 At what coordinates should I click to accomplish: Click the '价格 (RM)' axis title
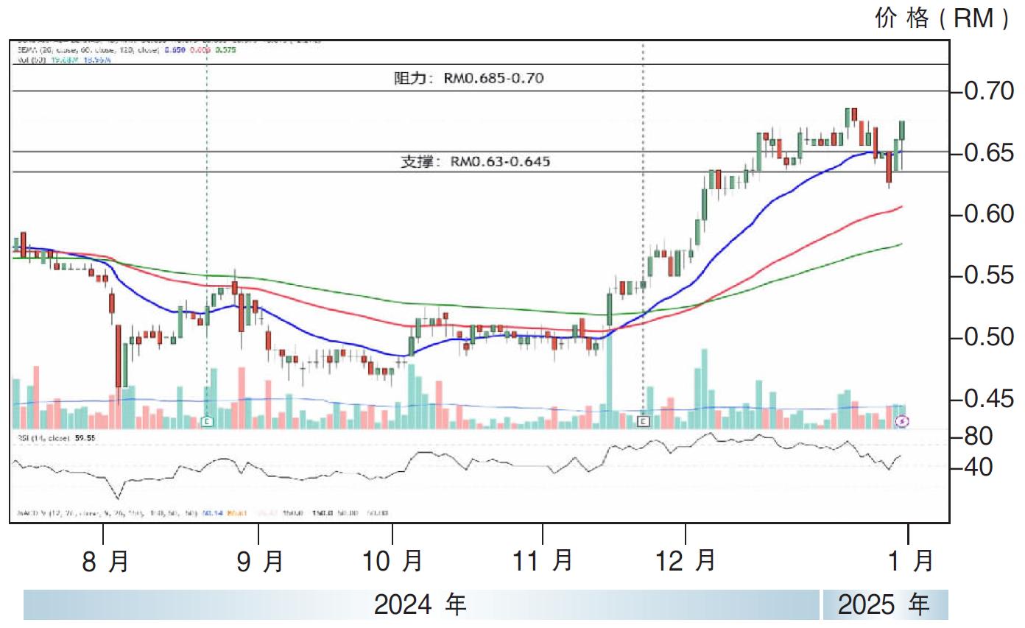(943, 18)
